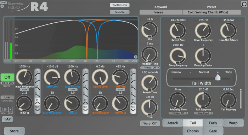The height and width of the screenshot is (135, 248).
Task: Click the Reverb Size knob
Action: 178,31
